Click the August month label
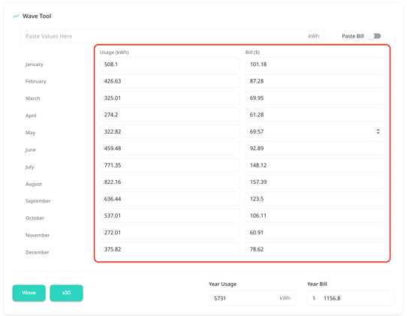This screenshot has height=316, width=407. coord(34,184)
